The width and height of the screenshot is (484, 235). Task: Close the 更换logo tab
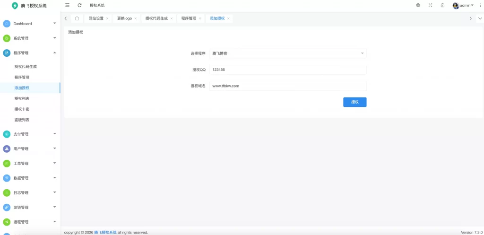click(136, 18)
